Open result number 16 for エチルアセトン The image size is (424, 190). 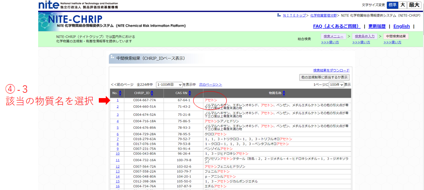pyautogui.click(x=117, y=186)
